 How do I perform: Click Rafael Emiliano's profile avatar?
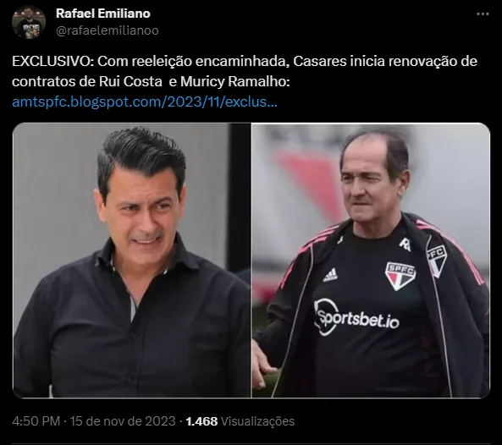click(29, 22)
